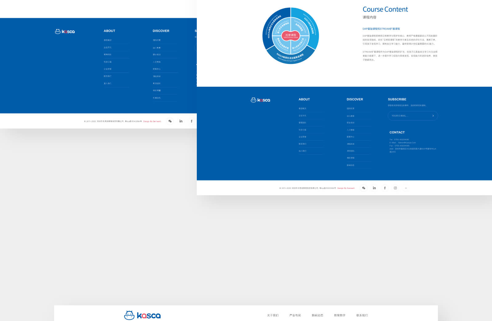The image size is (492, 321).
Task: Open 教育教学 in the header navigation
Action: tap(339, 315)
